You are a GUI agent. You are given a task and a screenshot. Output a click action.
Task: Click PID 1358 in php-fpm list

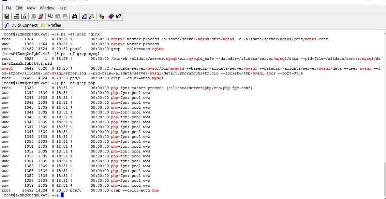[29, 180]
